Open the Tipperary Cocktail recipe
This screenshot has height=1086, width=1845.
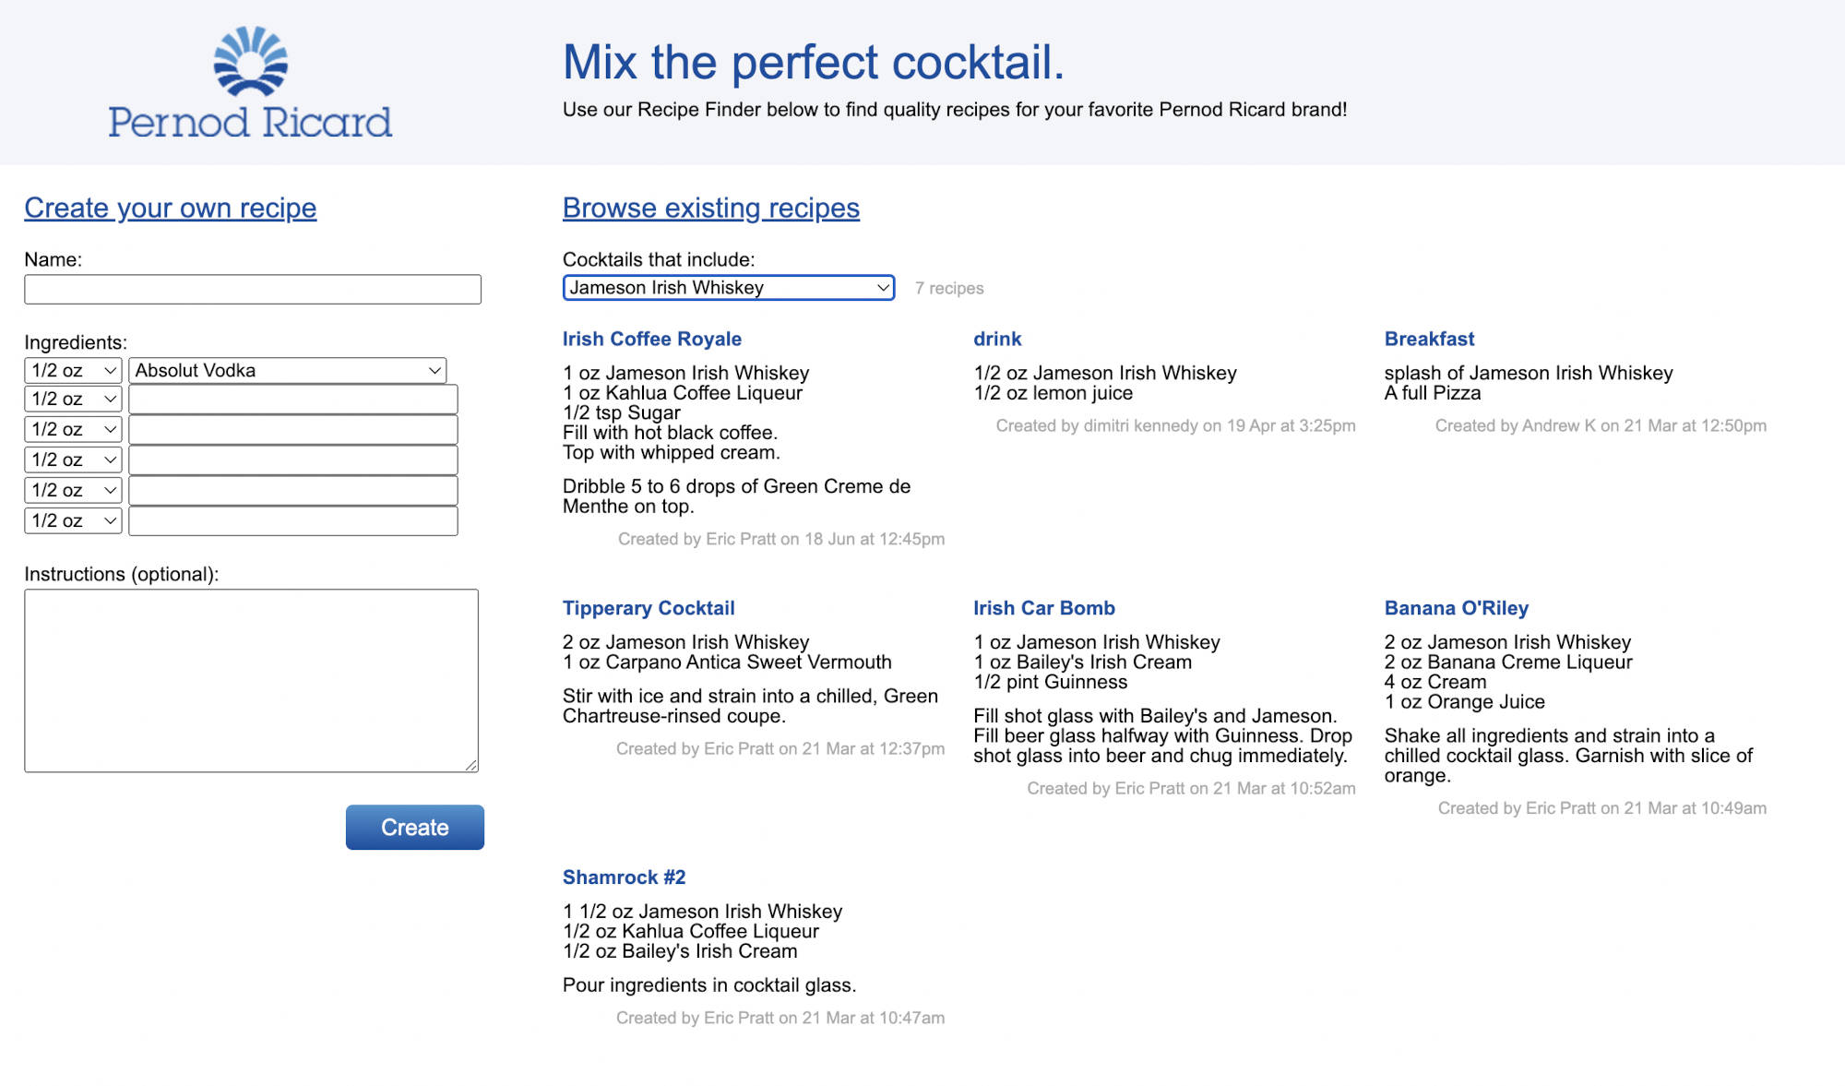pyautogui.click(x=648, y=609)
